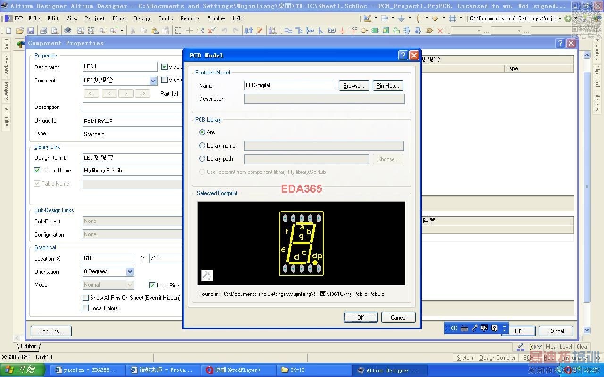Click the red X No ERC icon
Image resolution: width=604 pixels, height=377 pixels.
pos(440,31)
